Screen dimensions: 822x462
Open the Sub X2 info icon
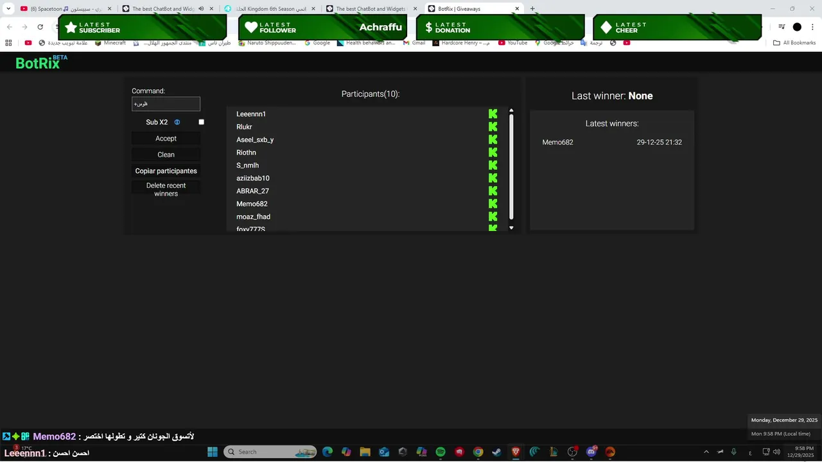click(177, 122)
